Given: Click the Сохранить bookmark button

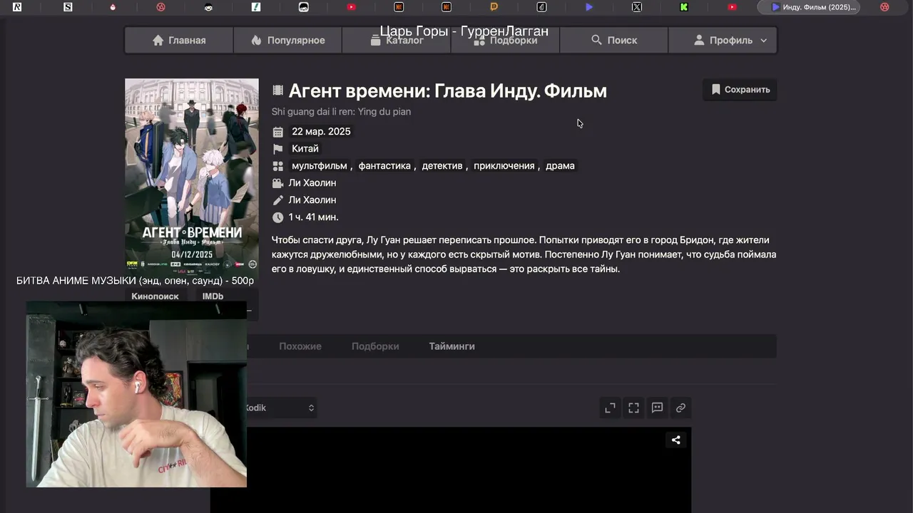Looking at the screenshot, I should tap(740, 90).
